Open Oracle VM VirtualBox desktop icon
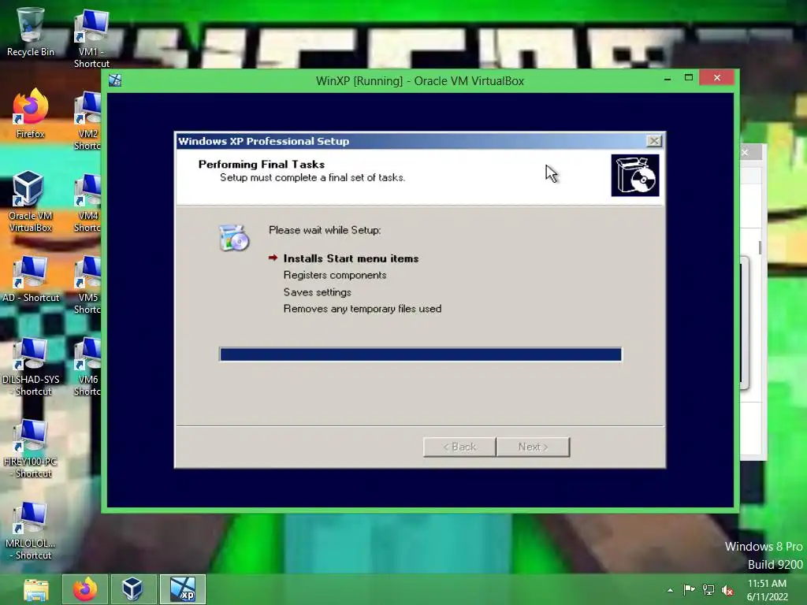This screenshot has height=605, width=807. click(31, 201)
